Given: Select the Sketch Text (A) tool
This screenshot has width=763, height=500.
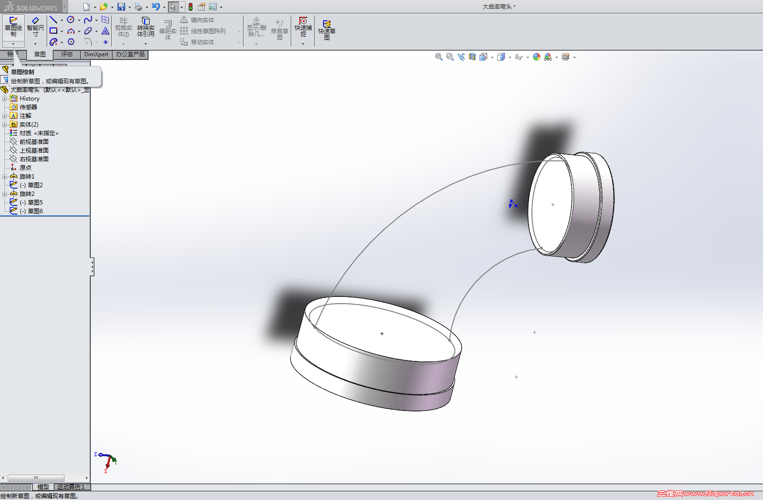Looking at the screenshot, I should click(x=105, y=31).
